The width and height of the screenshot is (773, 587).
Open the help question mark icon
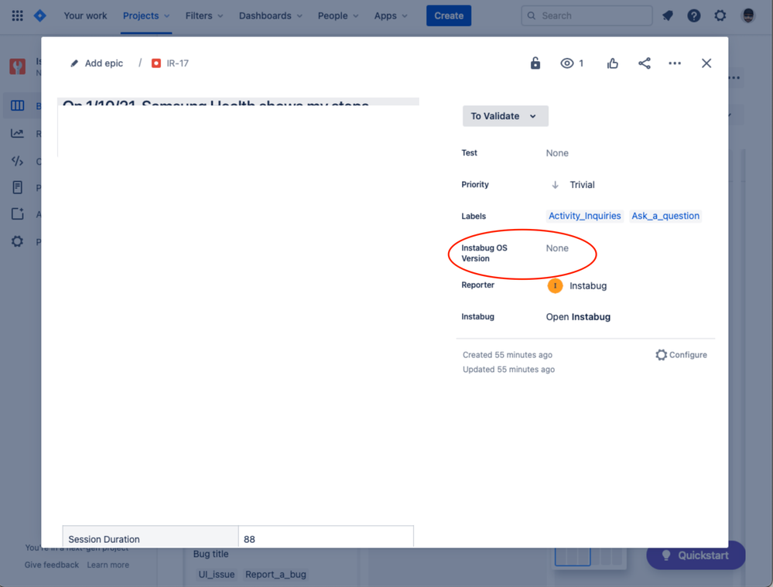(693, 15)
